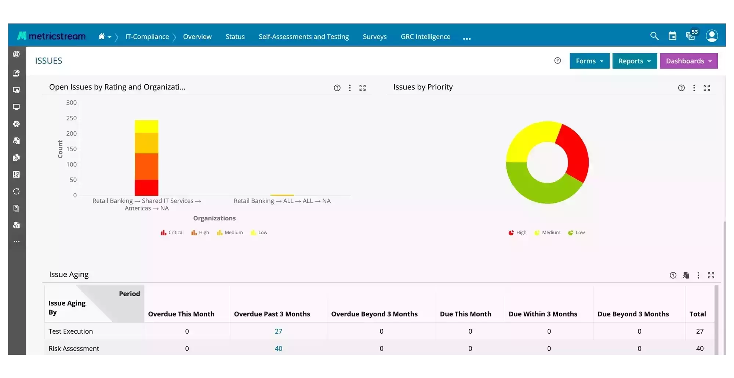Export the Issue Aging report
Screen dimensions: 734x378
[x=686, y=275]
